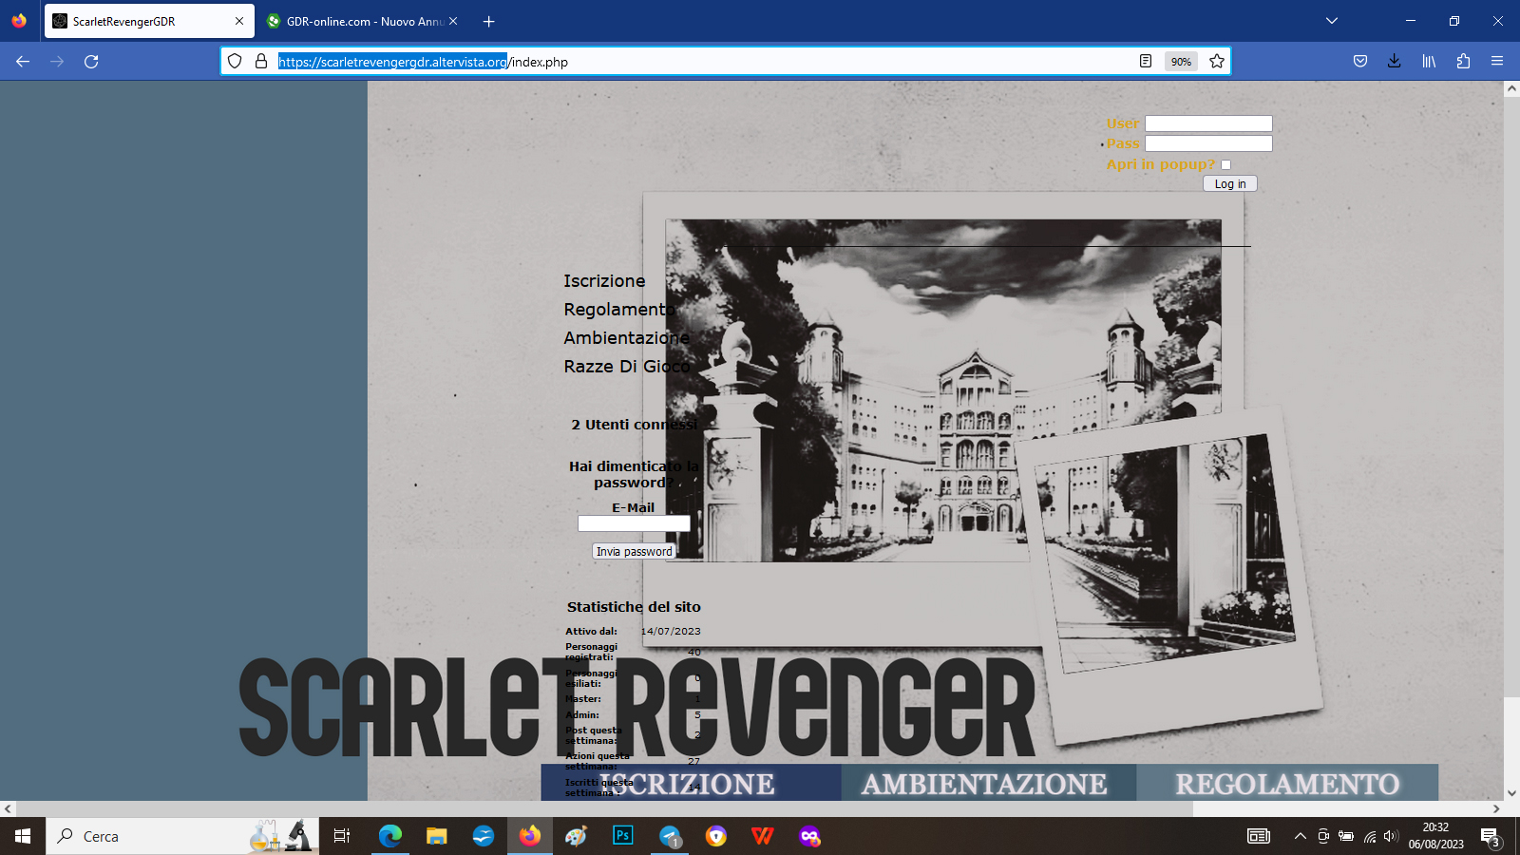This screenshot has width=1520, height=855.
Task: Show hidden system tray icons
Action: tap(1300, 836)
